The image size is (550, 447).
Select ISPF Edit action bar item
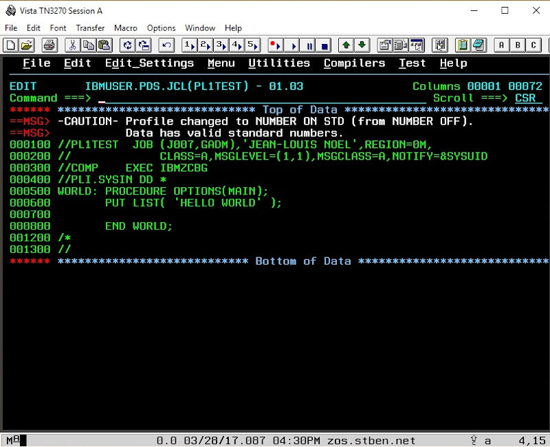[78, 63]
